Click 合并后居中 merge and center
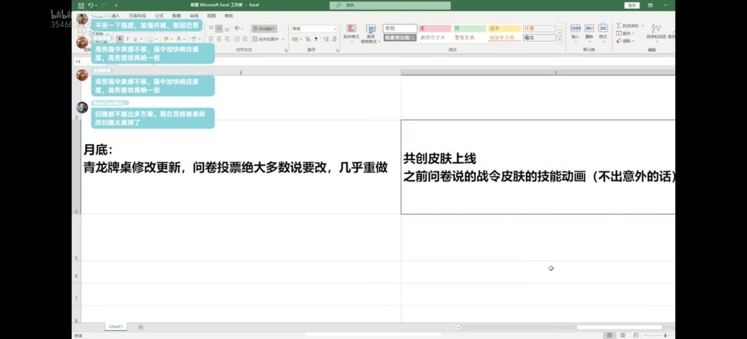 coord(266,39)
